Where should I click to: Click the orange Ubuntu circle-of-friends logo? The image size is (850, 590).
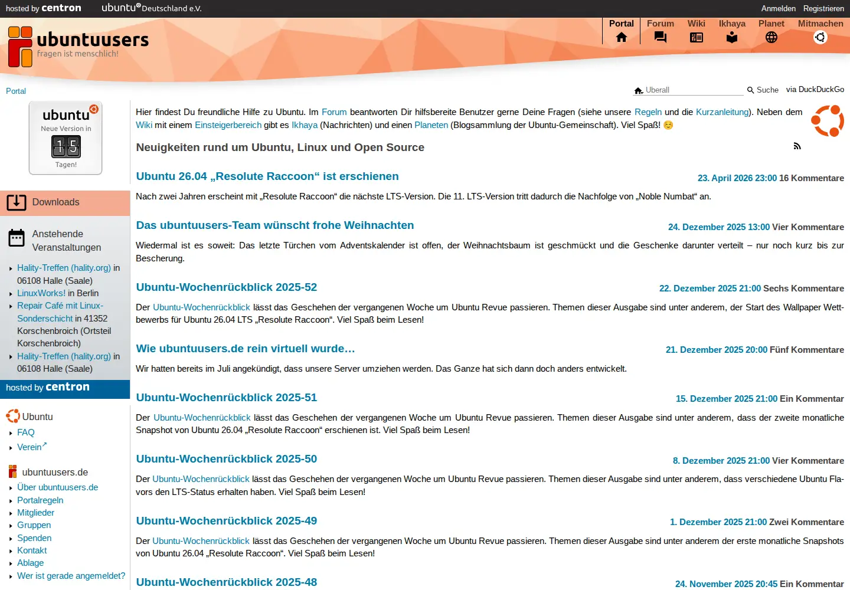pyautogui.click(x=828, y=121)
